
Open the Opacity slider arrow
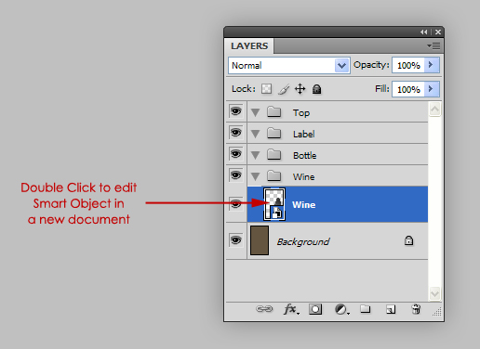click(432, 65)
